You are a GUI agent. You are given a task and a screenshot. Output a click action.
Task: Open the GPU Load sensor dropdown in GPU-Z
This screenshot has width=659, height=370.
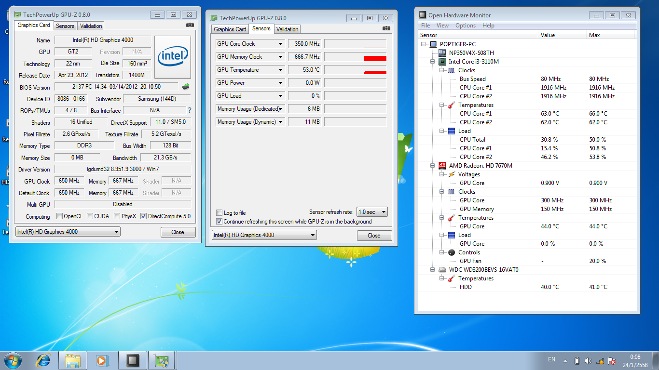pyautogui.click(x=280, y=96)
